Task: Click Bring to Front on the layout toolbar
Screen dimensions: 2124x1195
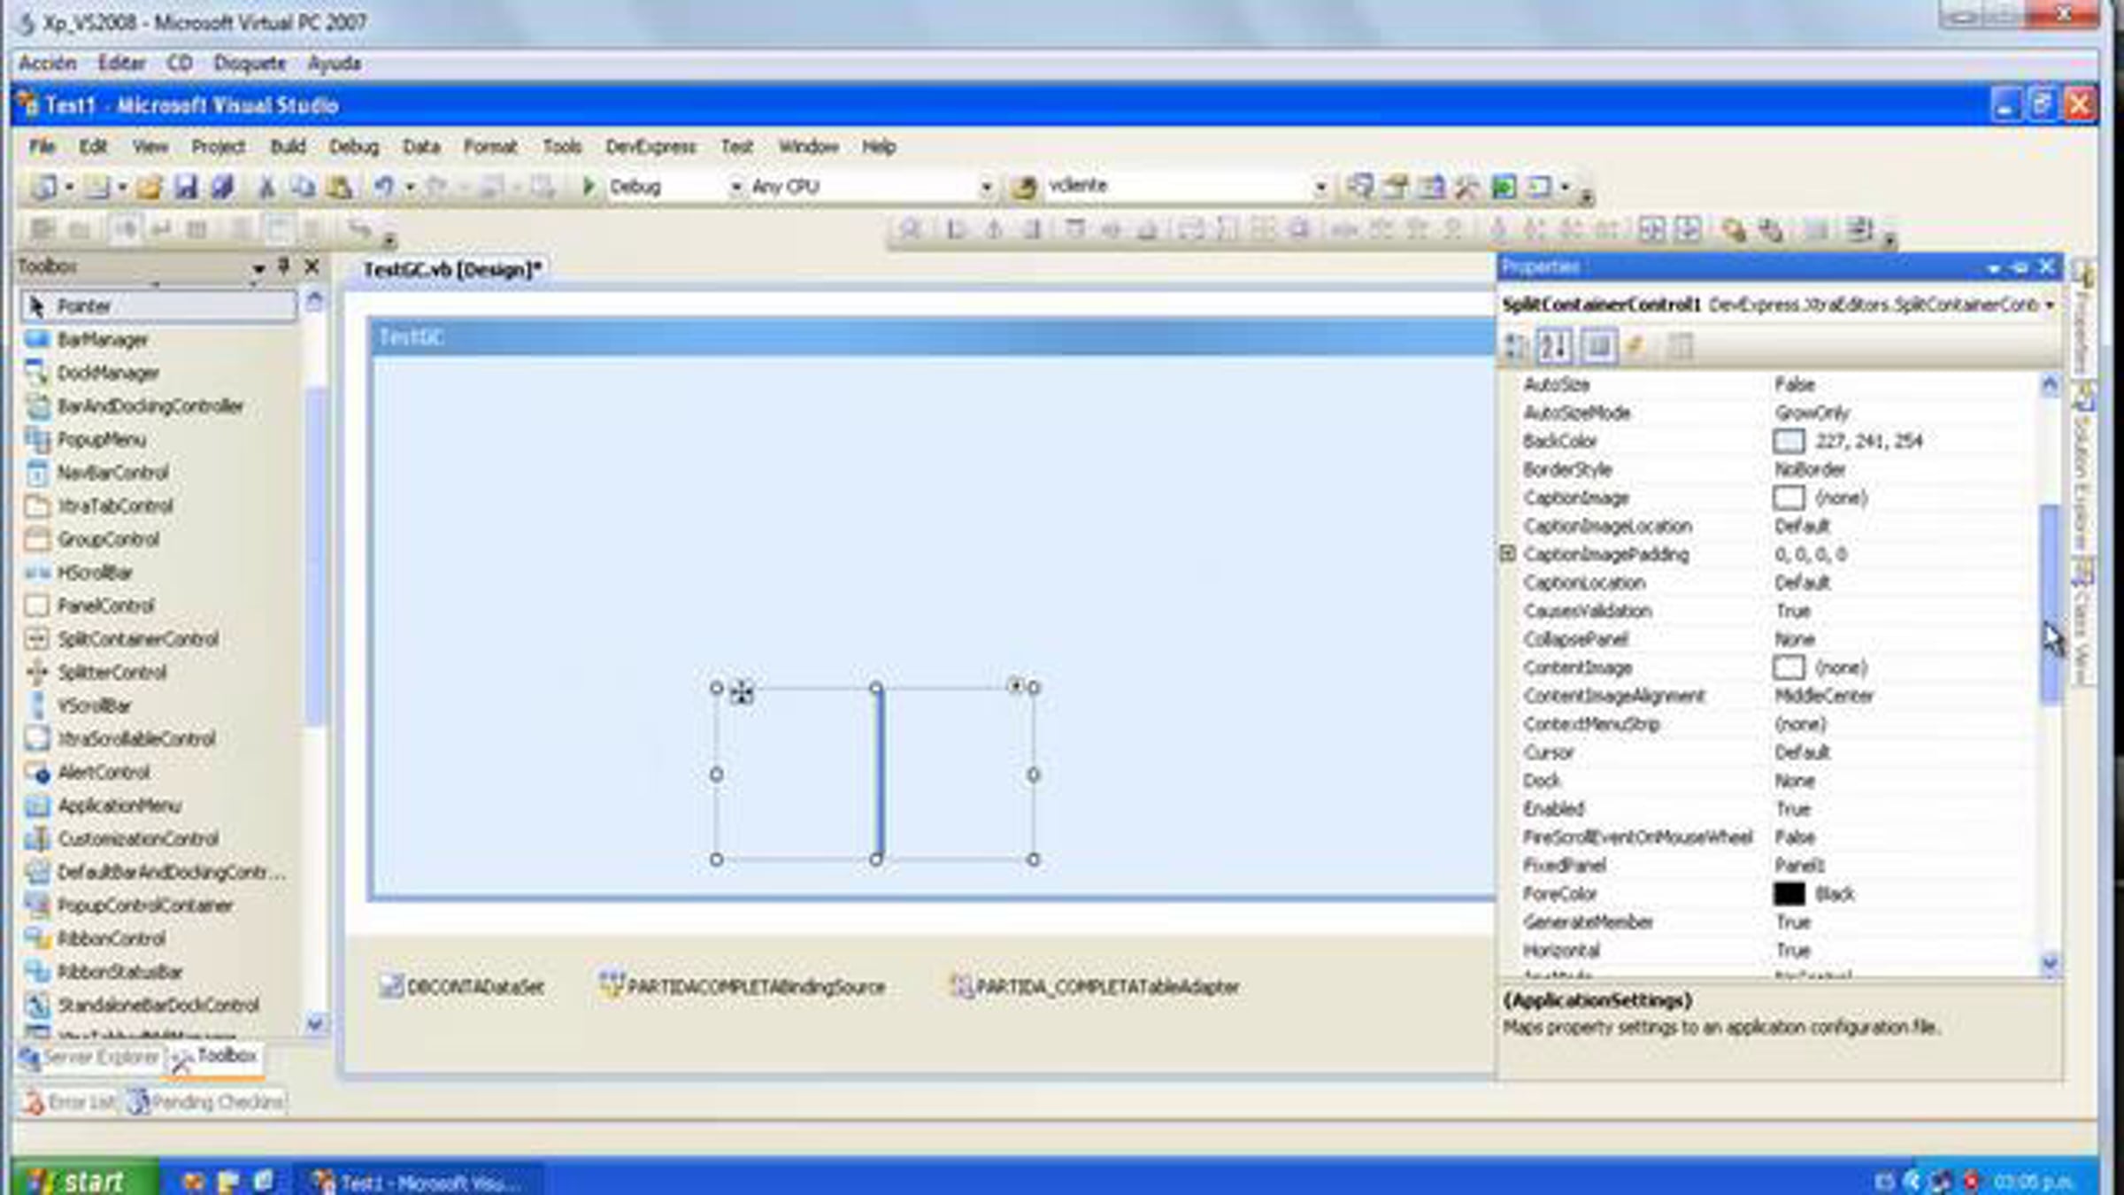Action: point(1734,229)
